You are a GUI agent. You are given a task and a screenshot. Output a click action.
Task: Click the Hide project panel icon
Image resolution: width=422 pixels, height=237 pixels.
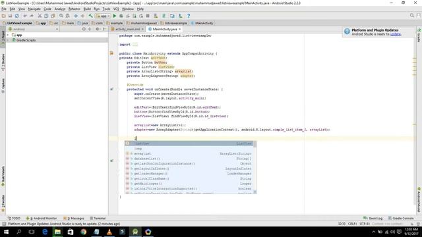104,29
